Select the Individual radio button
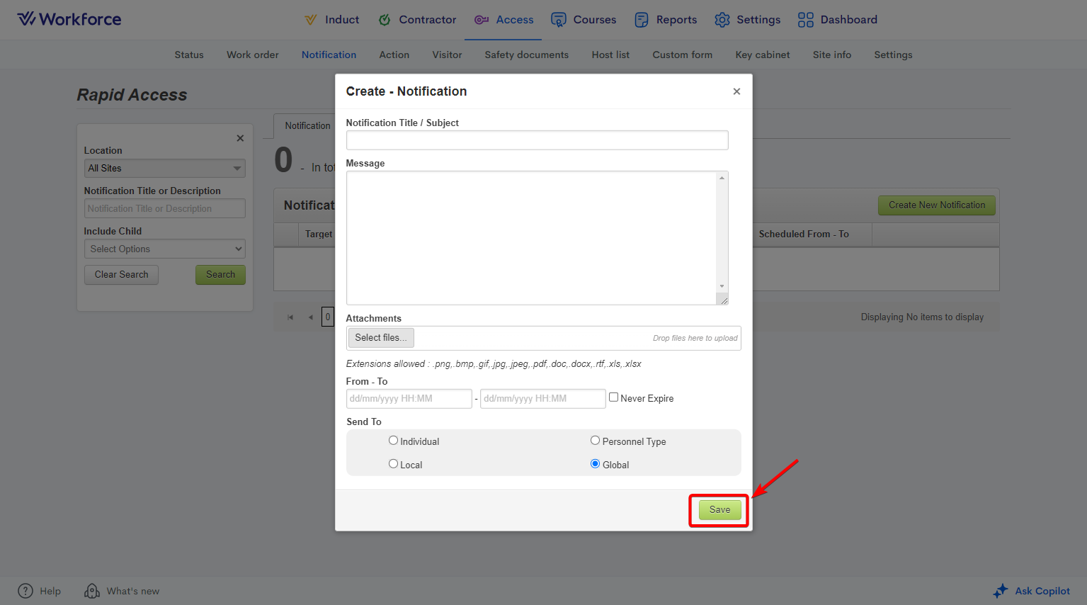 pyautogui.click(x=393, y=441)
